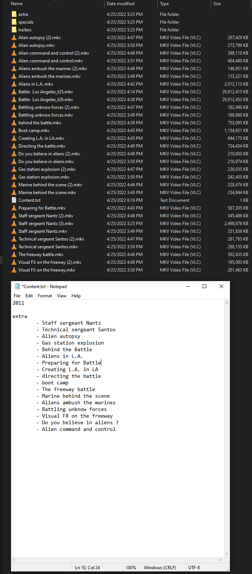Image resolution: width=252 pixels, height=574 pixels.
Task: Click VLC icon of Staff sergeant Nantz (3).mkv
Action: (x=14, y=224)
